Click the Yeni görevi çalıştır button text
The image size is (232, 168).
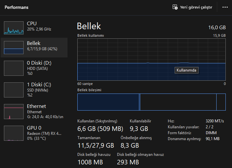[x=196, y=7]
